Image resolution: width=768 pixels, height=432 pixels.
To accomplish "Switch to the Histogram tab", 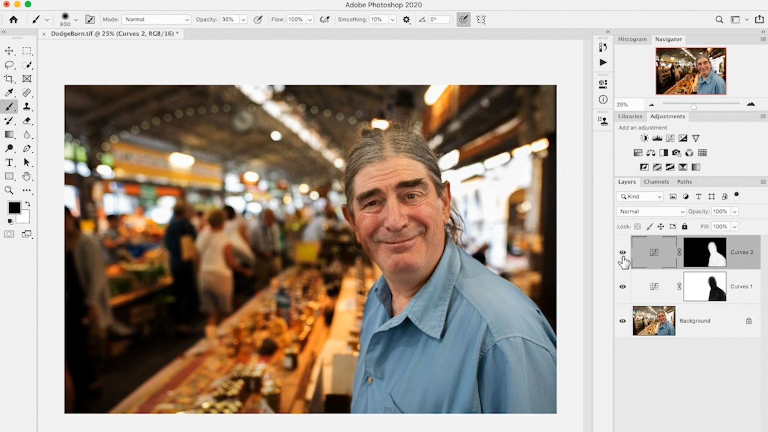I will (632, 39).
